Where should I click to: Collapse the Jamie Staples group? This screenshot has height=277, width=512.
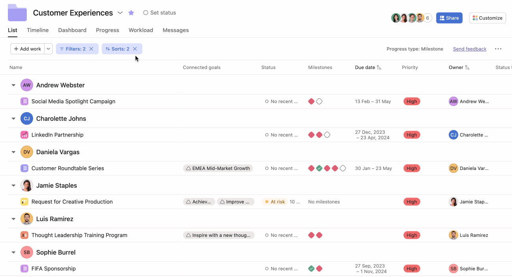pos(13,186)
